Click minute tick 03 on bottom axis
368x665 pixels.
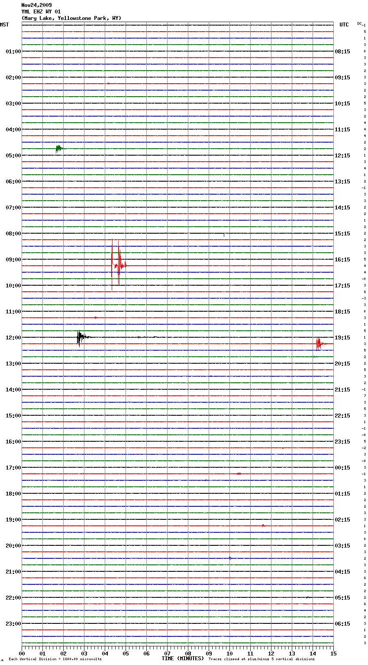(84, 653)
